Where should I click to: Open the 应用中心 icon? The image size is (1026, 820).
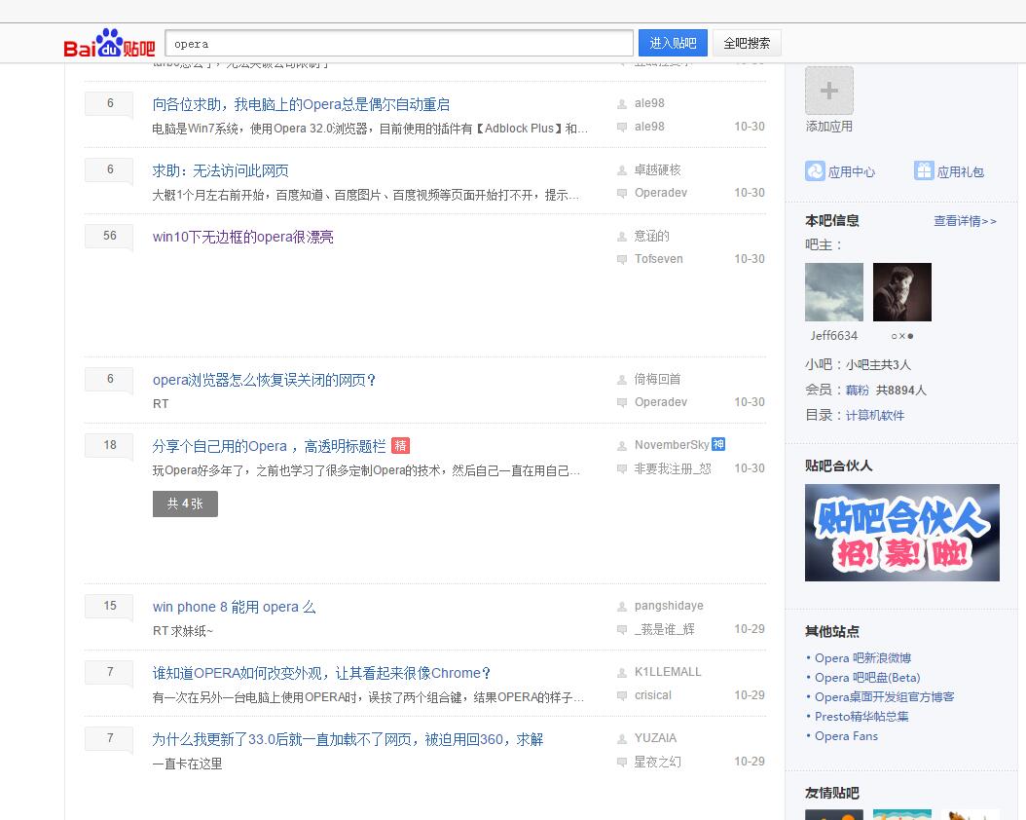tap(816, 170)
